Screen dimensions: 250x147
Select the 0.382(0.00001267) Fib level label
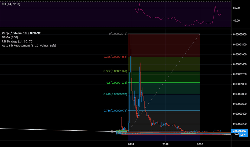tap(115, 71)
